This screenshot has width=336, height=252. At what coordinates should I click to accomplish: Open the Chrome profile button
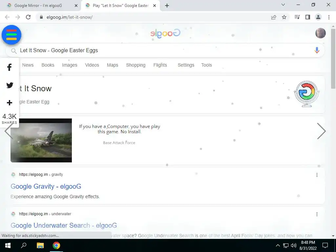318,17
